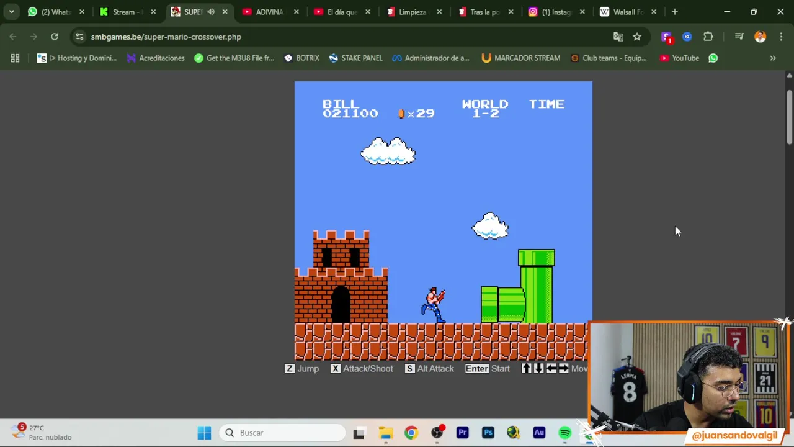794x447 pixels.
Task: Switch to the Instagram tab
Action: coord(556,12)
